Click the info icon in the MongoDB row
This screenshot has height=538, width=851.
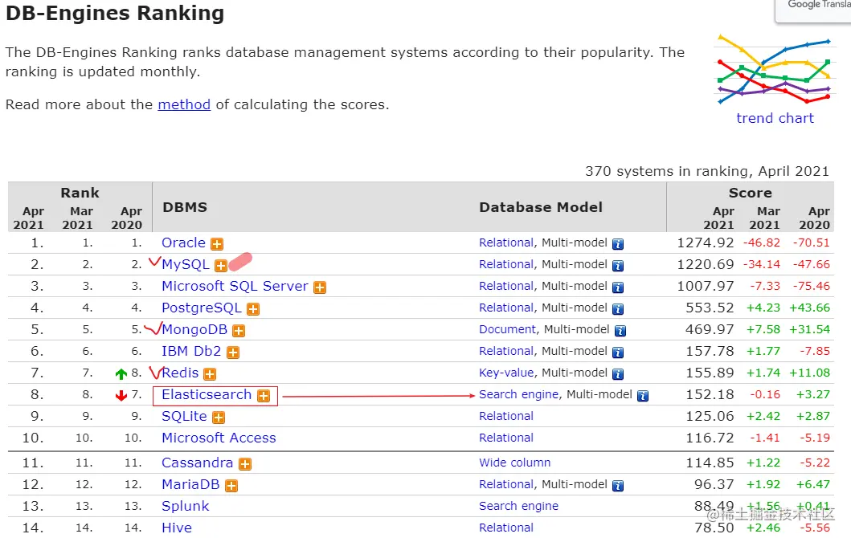click(620, 331)
